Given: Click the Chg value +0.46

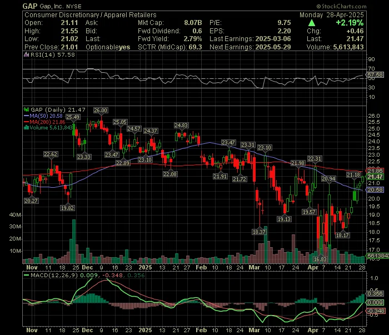Looking at the screenshot, I should [x=355, y=31].
